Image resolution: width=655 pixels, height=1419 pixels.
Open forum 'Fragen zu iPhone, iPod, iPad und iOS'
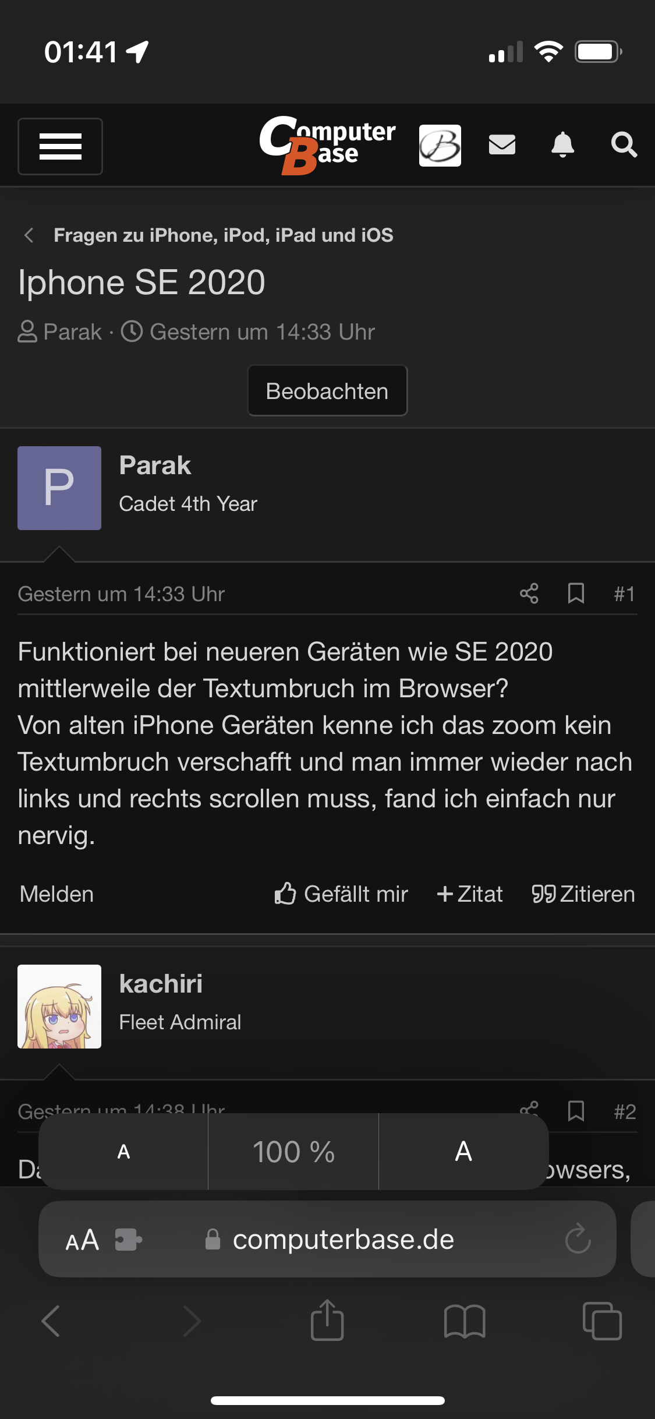[x=224, y=235]
